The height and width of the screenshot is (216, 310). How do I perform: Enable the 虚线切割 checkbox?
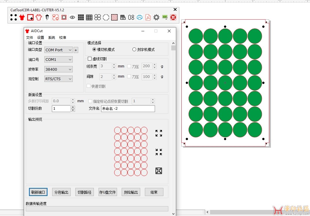pyautogui.click(x=90, y=59)
